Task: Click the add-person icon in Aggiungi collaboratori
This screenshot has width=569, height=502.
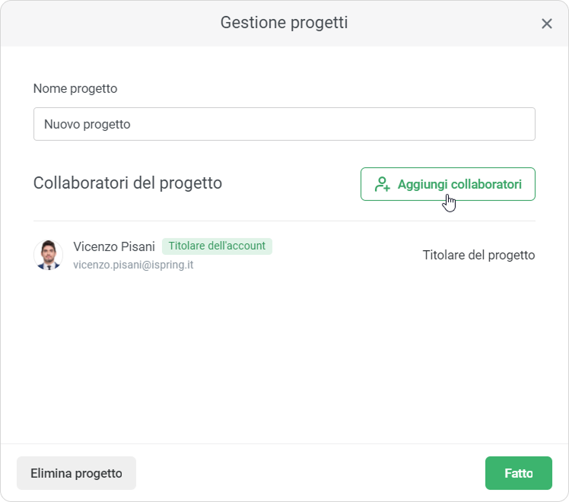Action: (x=382, y=184)
